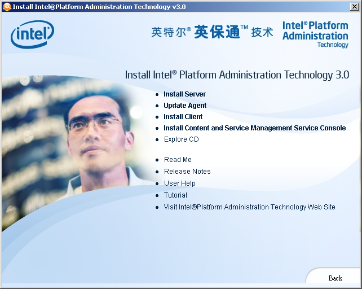Start Install Client option

pos(183,116)
